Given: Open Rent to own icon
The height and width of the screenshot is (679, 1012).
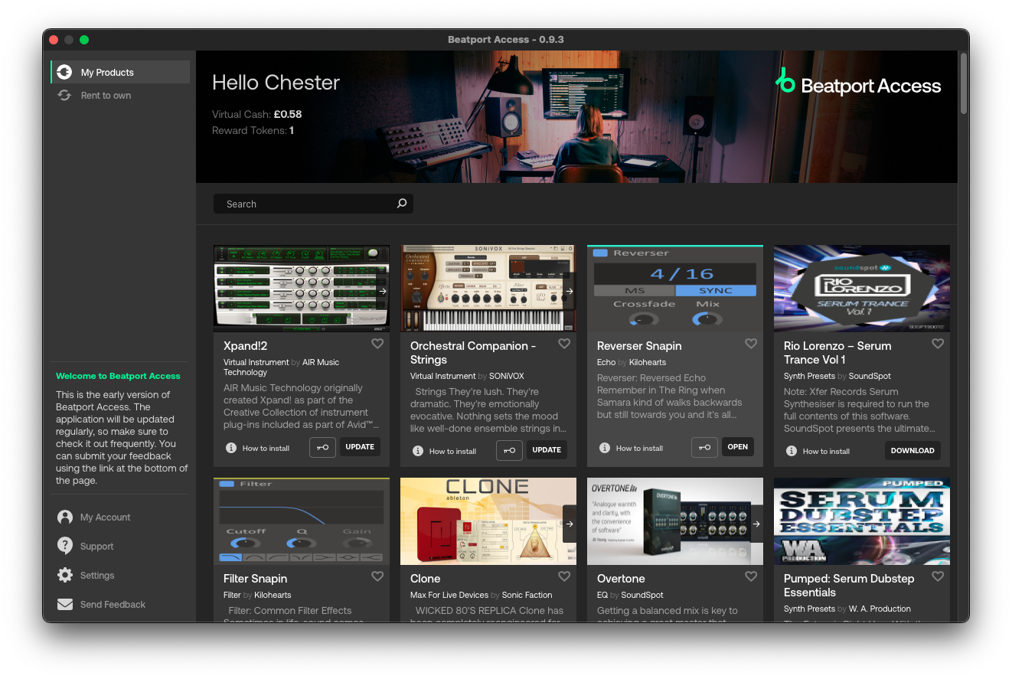Looking at the screenshot, I should 65,95.
